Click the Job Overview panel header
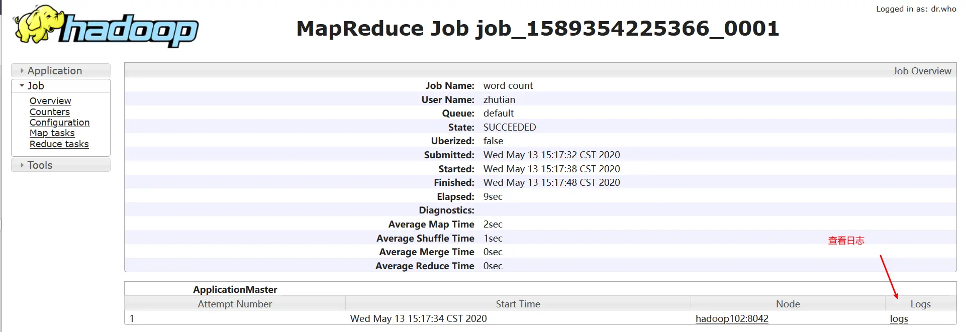965x332 pixels. 540,70
